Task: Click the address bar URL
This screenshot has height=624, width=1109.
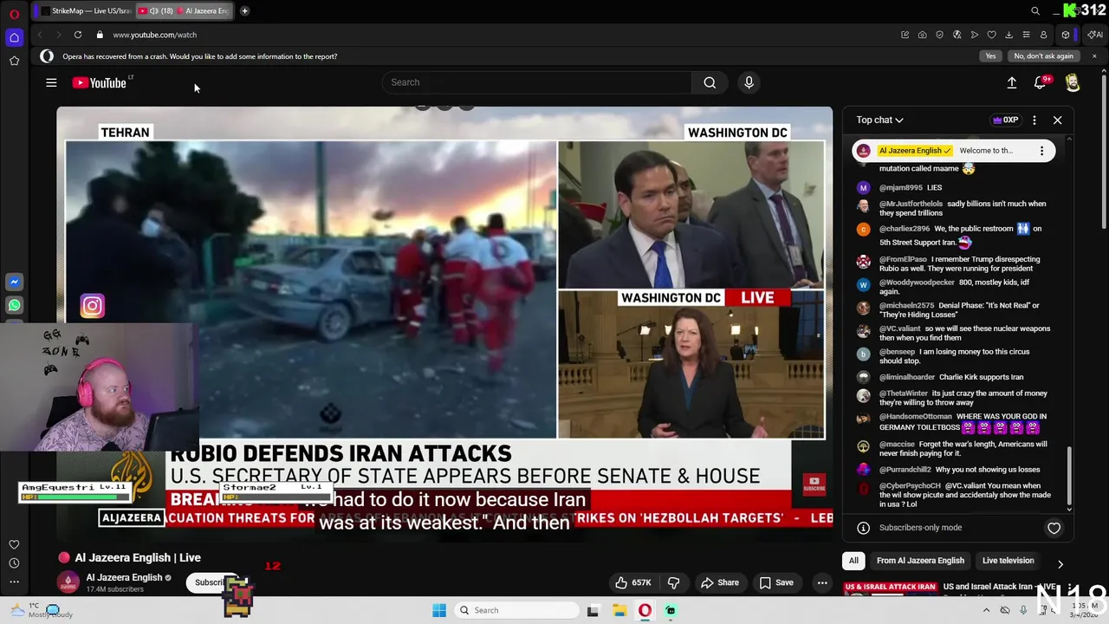Action: coord(154,35)
